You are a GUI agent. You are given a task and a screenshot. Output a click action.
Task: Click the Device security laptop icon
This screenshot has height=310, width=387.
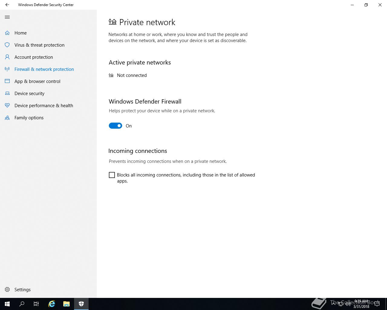coord(7,93)
